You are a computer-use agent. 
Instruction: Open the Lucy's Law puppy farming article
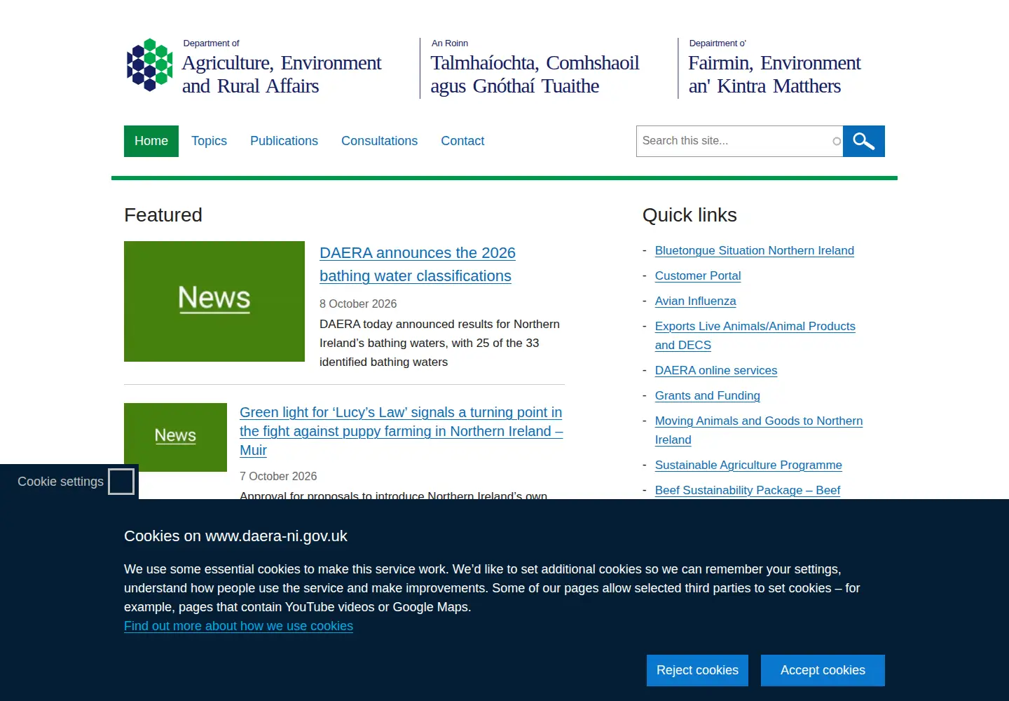coord(401,431)
